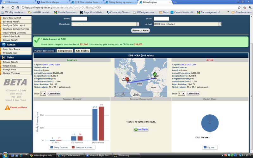Click the Economy daily demand bar 254

point(95,125)
